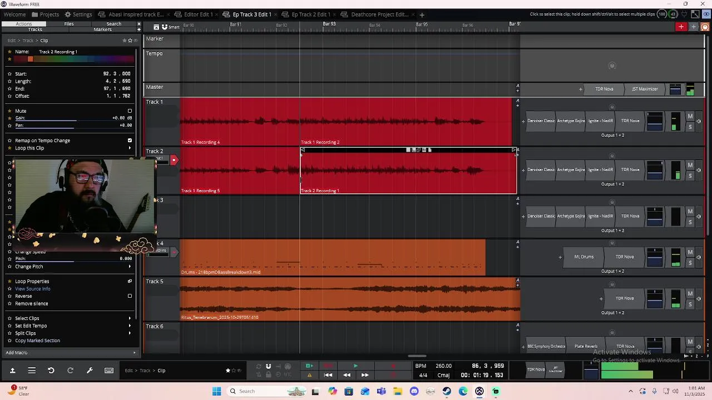This screenshot has width=712, height=400.
Task: Click the Redo arrow icon
Action: click(x=70, y=371)
